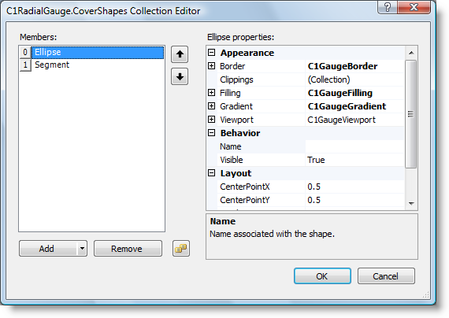Image resolution: width=449 pixels, height=318 pixels.
Task: Click the Appearance category header
Action: (x=247, y=53)
